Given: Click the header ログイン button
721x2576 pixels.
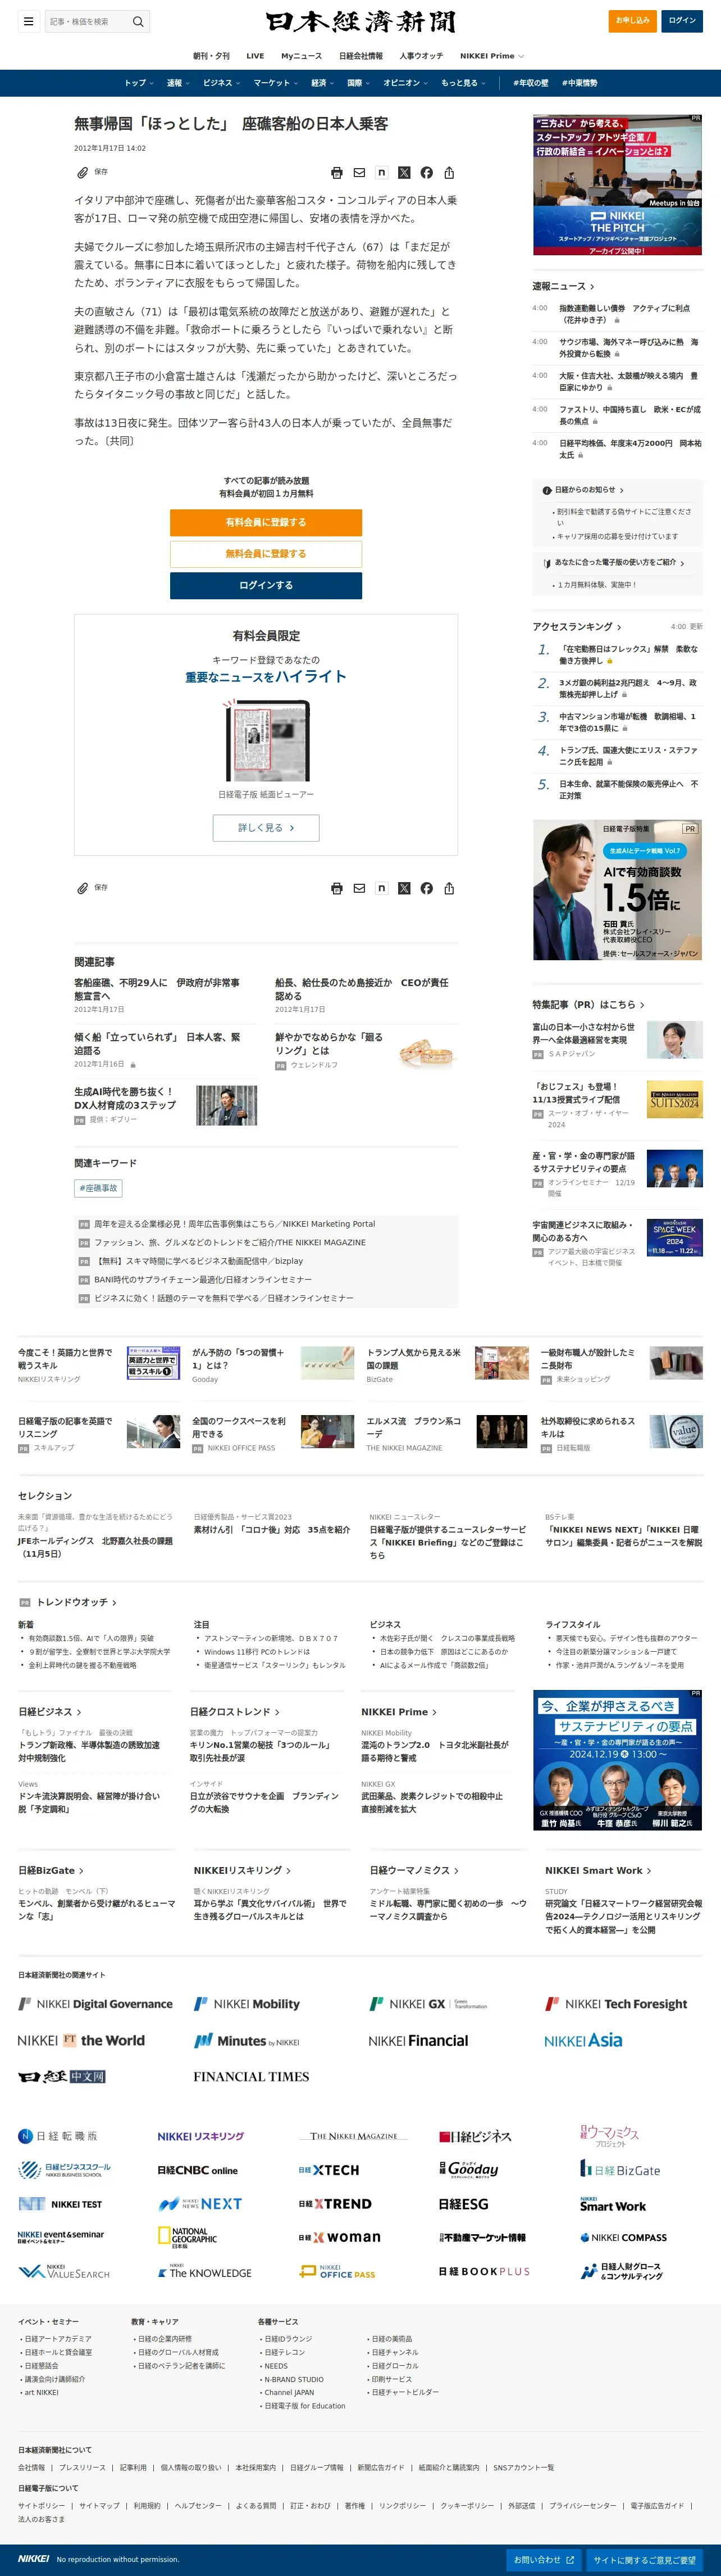Looking at the screenshot, I should (683, 20).
